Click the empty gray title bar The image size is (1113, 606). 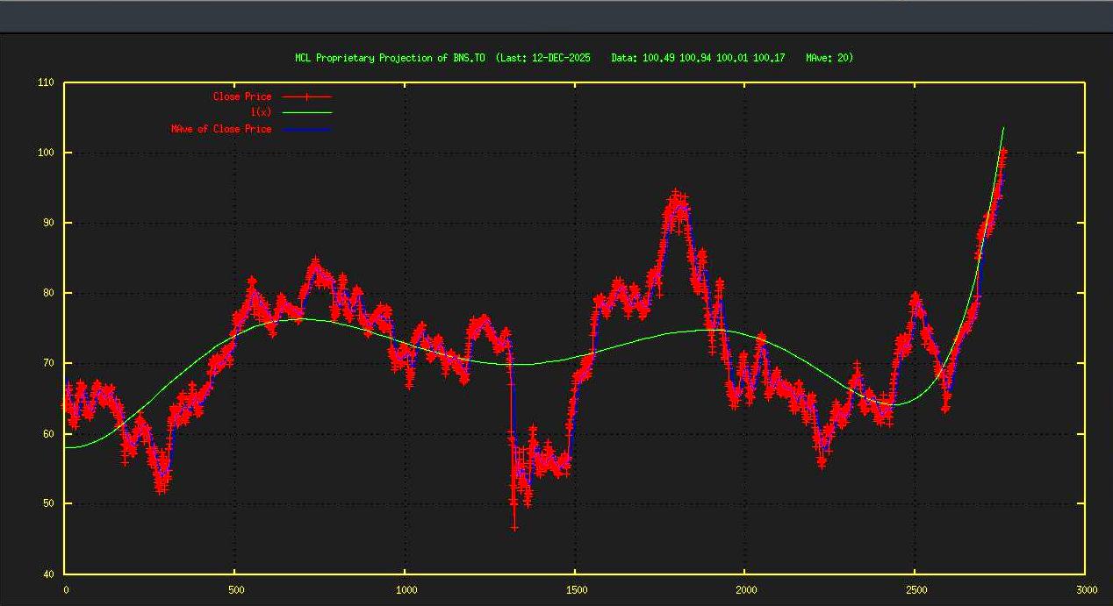pos(556,16)
